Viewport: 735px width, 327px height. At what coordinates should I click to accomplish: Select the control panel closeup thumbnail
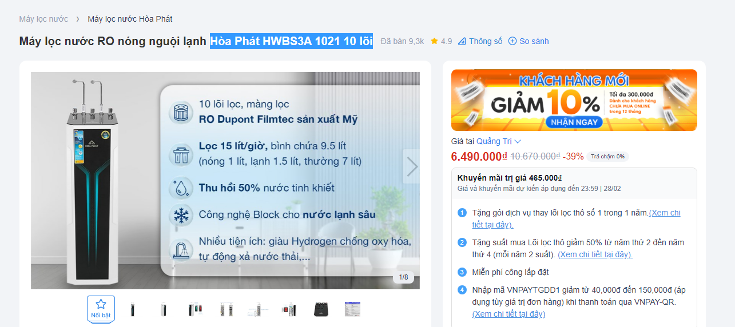point(195,309)
